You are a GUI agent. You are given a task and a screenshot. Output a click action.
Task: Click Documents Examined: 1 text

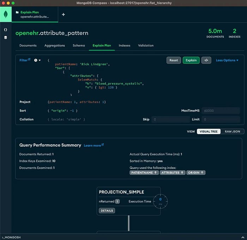coord(37,168)
